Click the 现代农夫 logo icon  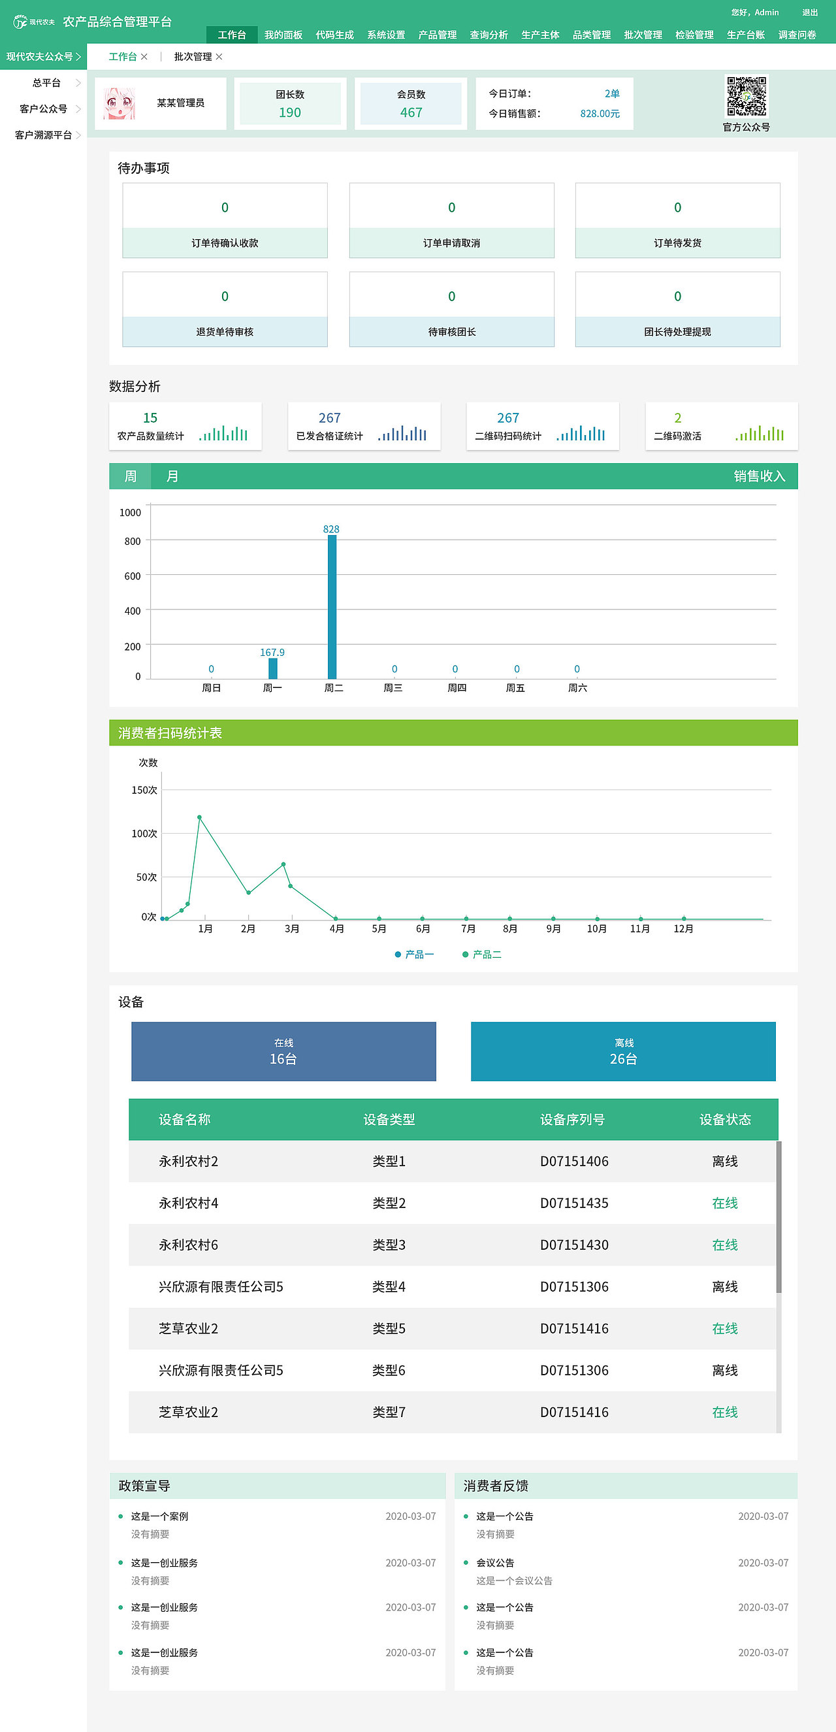(x=20, y=22)
